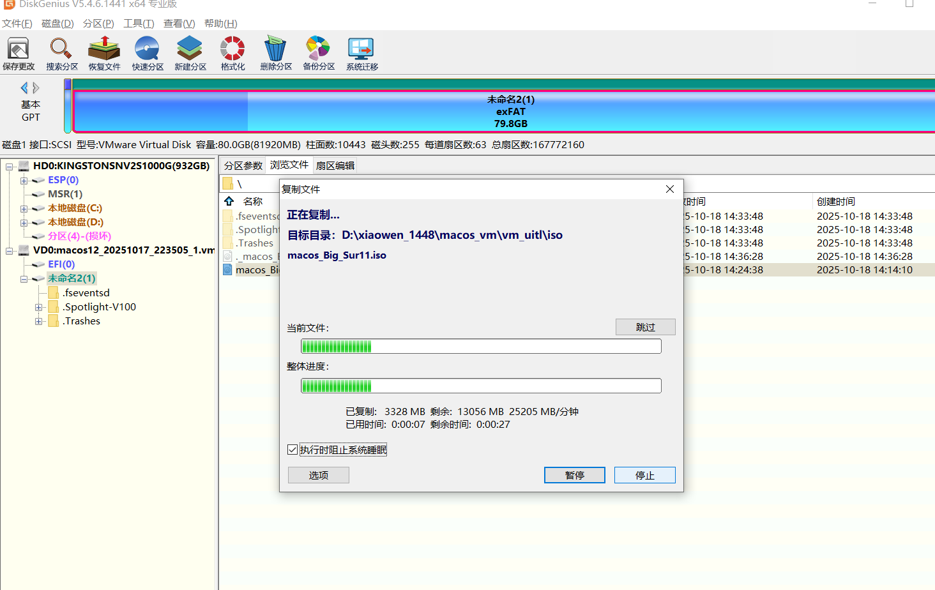Open the 分区(P) menu
Image resolution: width=935 pixels, height=590 pixels.
click(x=98, y=24)
